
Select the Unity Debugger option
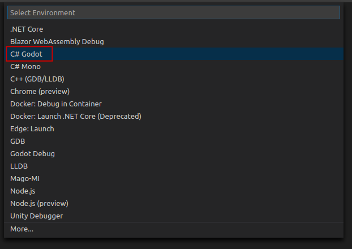click(x=36, y=216)
